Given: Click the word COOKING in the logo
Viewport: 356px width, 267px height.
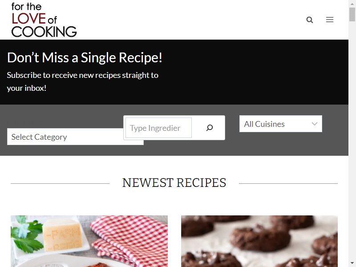Looking at the screenshot, I should pyautogui.click(x=44, y=32).
